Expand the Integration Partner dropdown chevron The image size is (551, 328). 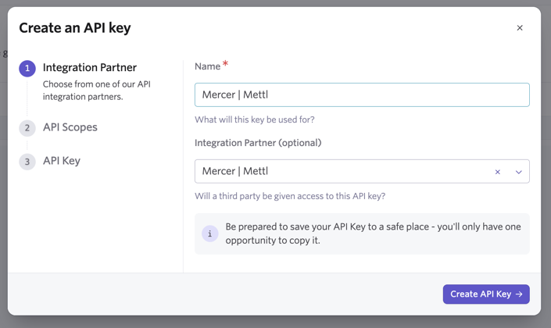click(x=519, y=172)
